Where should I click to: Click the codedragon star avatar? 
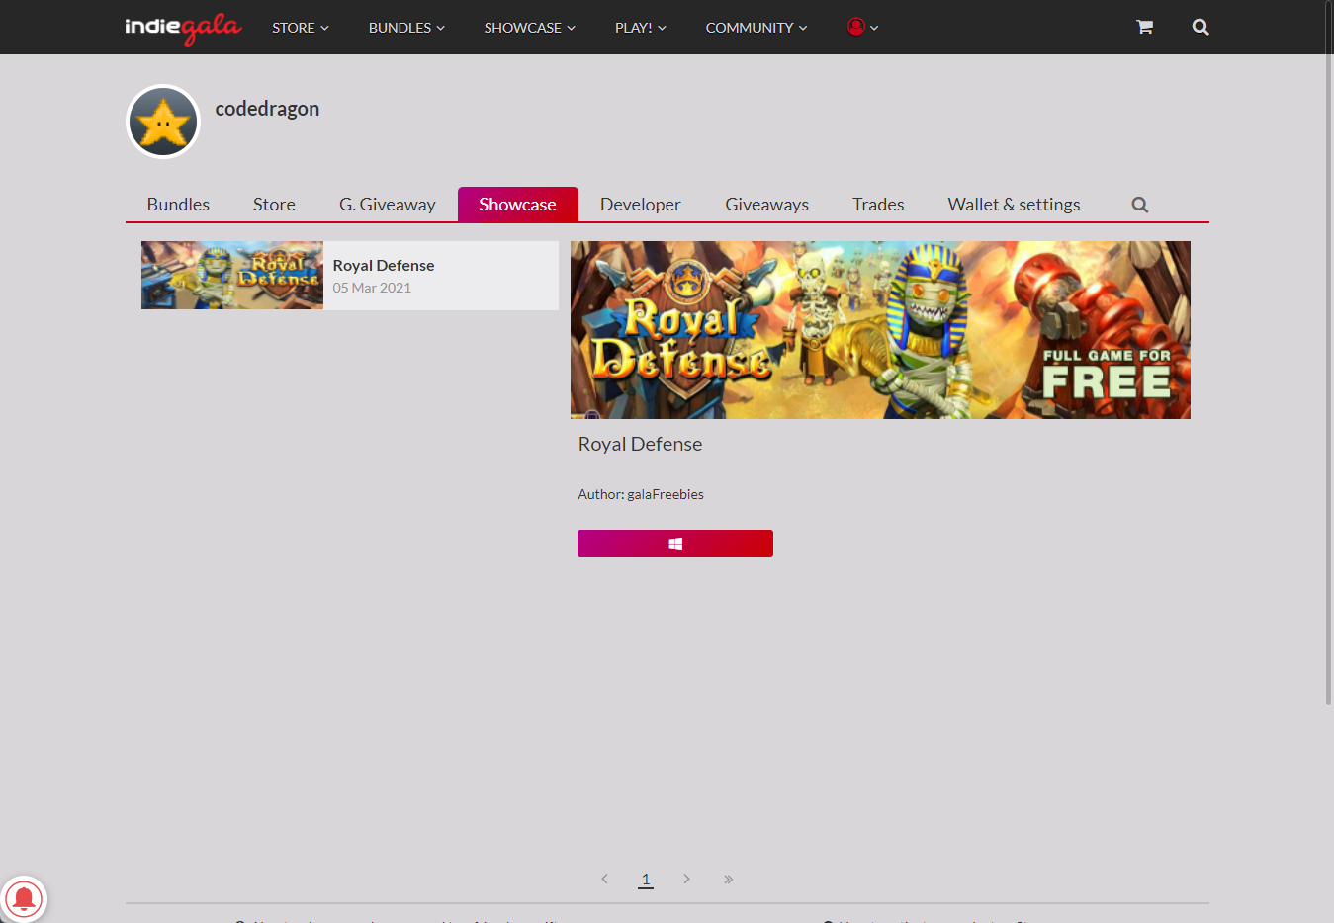coord(163,122)
